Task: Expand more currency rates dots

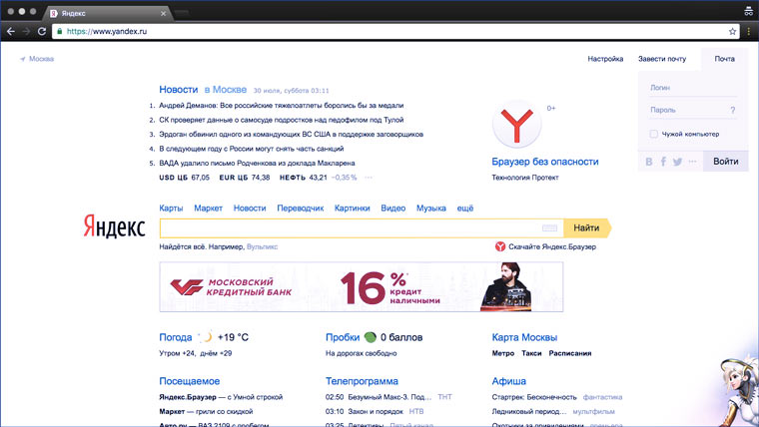Action: pyautogui.click(x=369, y=178)
